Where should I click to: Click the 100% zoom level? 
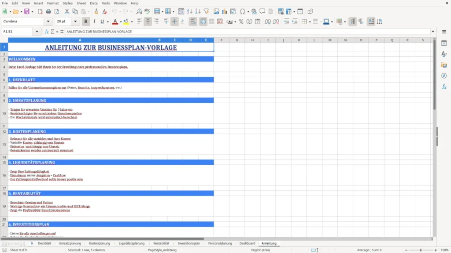click(445, 250)
